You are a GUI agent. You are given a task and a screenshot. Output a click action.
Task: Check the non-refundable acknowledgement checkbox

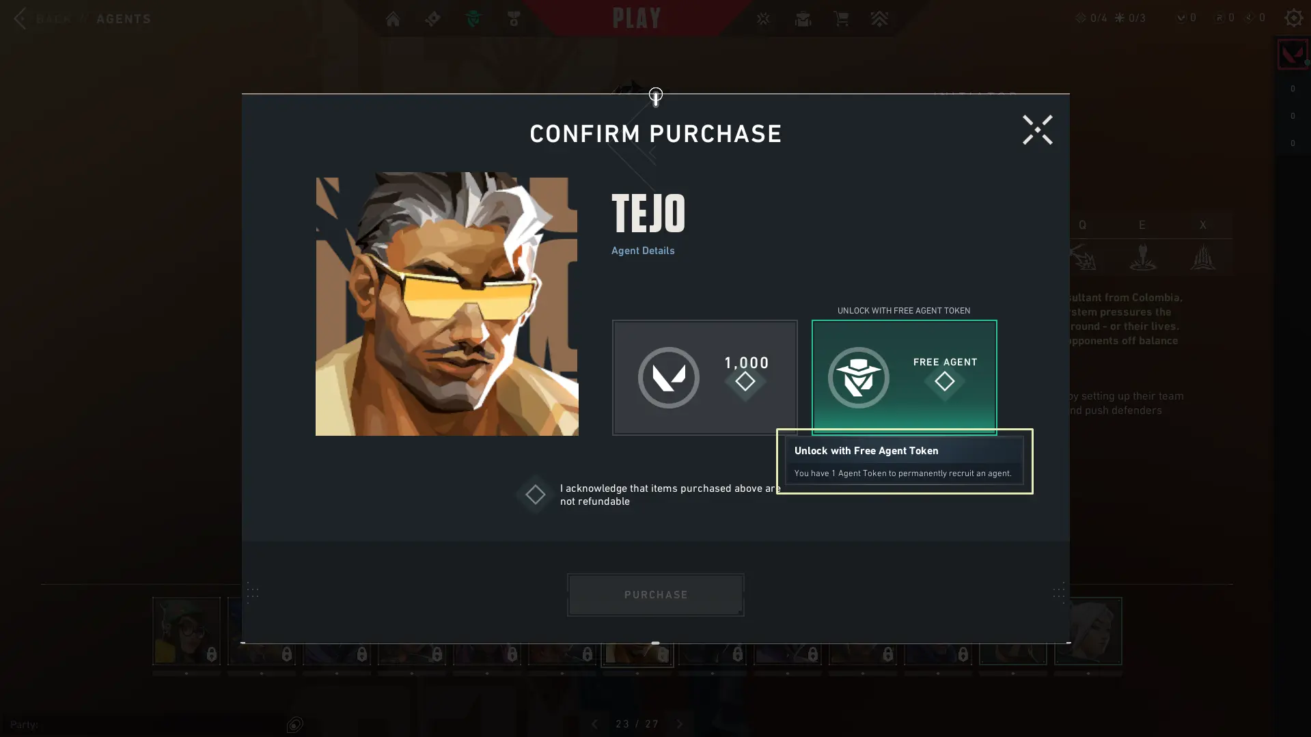pyautogui.click(x=535, y=495)
